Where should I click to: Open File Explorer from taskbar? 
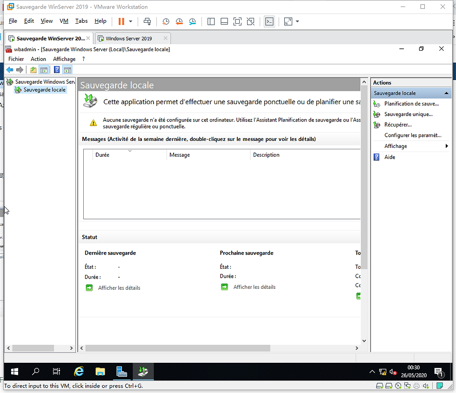[x=100, y=372]
